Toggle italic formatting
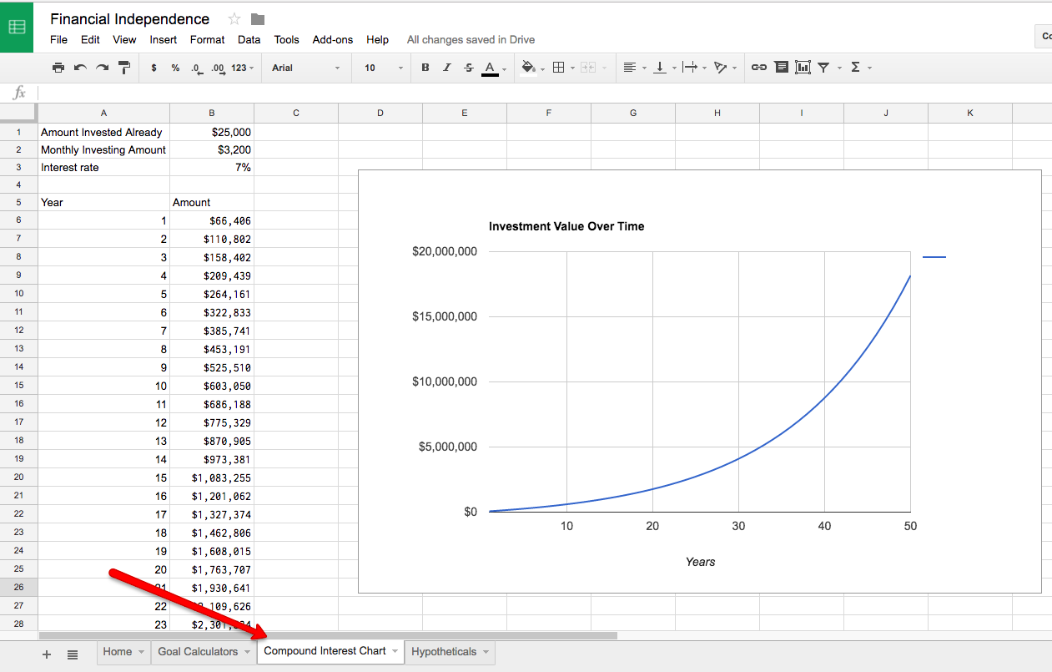The height and width of the screenshot is (672, 1052). (x=447, y=68)
